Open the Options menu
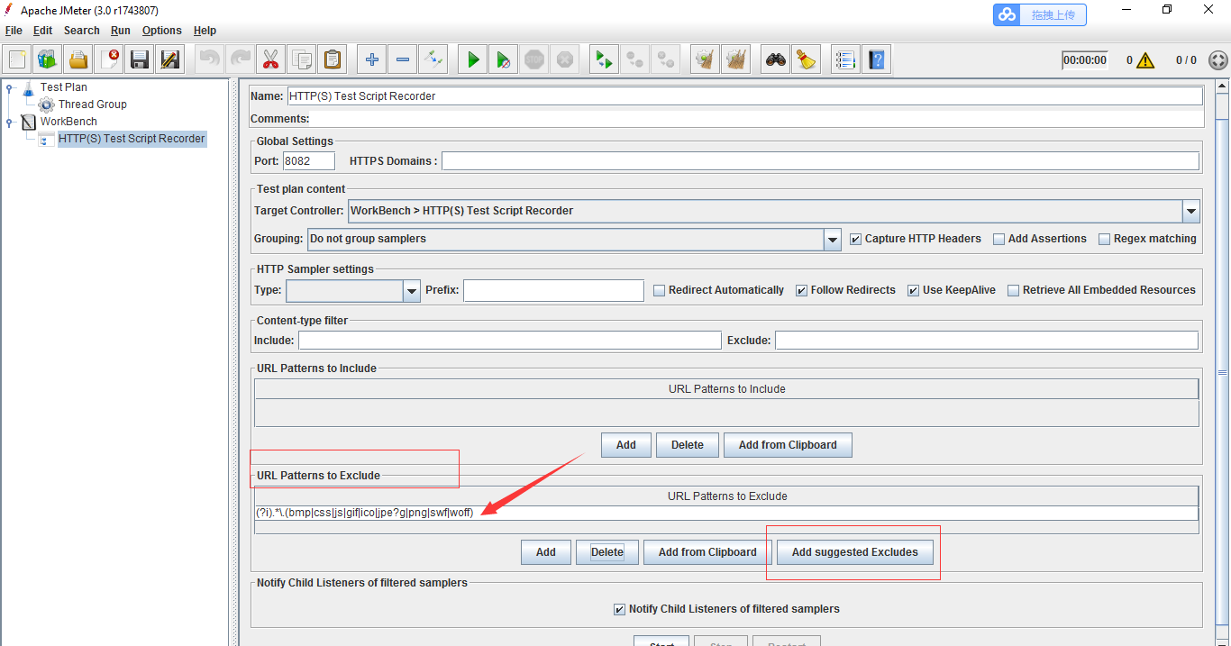The height and width of the screenshot is (646, 1231). pos(162,31)
